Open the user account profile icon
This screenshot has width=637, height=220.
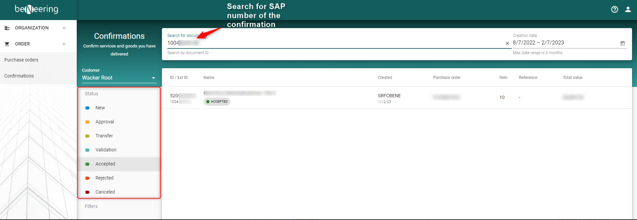(628, 9)
